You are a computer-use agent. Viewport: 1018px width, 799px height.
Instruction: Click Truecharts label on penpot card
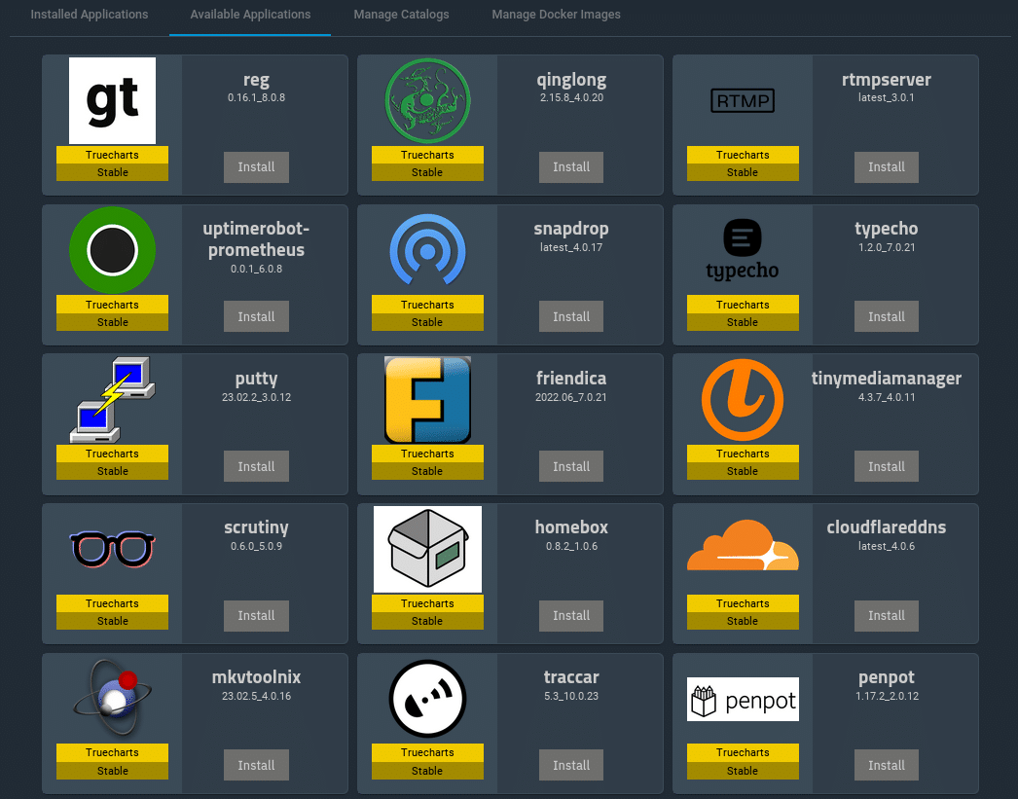(x=743, y=752)
